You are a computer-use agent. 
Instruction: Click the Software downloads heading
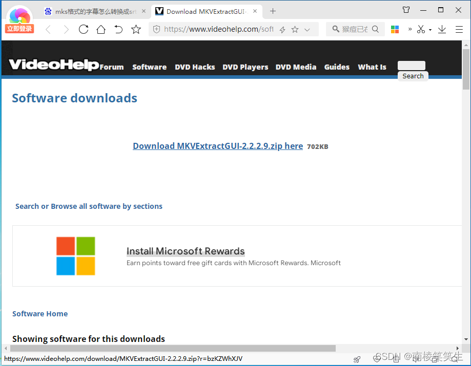point(74,98)
